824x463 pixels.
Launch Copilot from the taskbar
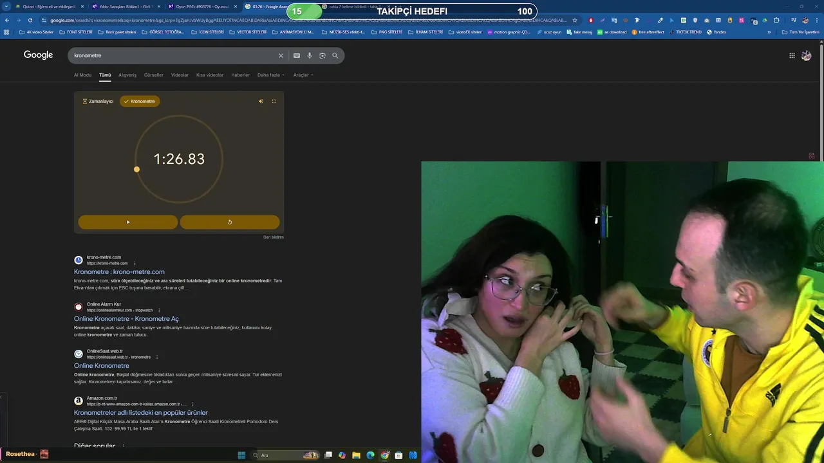[x=342, y=455]
